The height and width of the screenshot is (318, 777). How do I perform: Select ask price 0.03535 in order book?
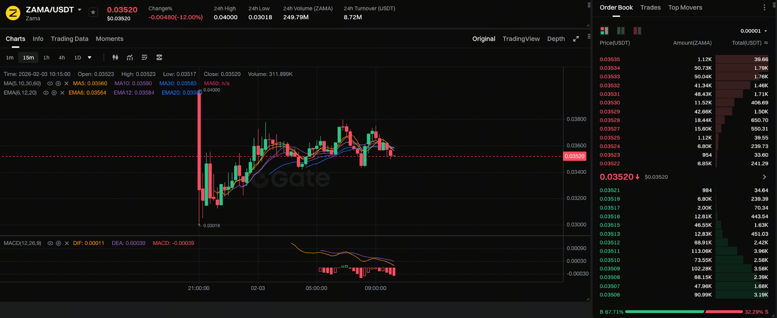(x=610, y=59)
